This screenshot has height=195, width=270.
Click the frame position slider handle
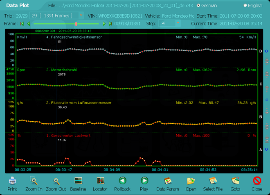click(x=76, y=23)
